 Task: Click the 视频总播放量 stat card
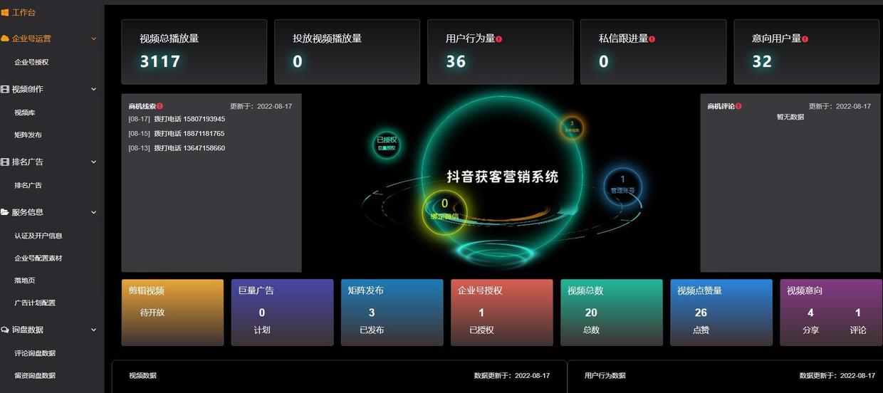(x=194, y=52)
